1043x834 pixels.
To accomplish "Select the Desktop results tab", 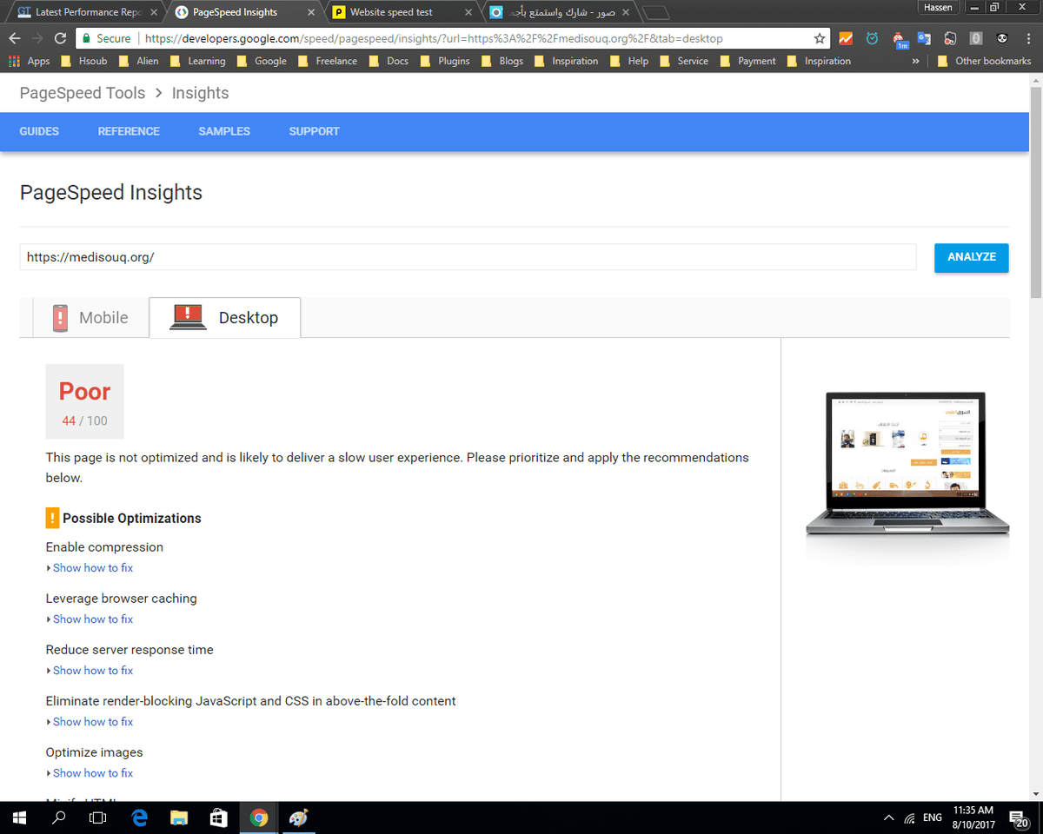I will (225, 318).
